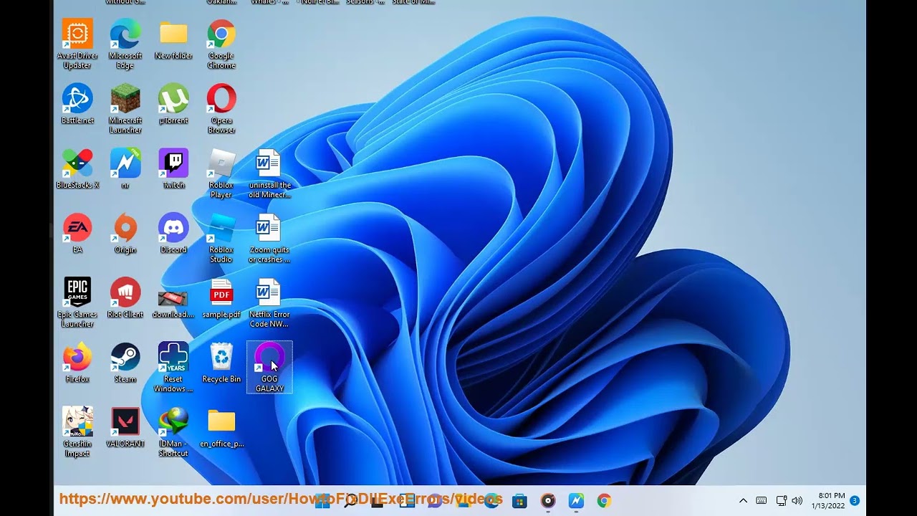Click the Roblox Player shortcut
The width and height of the screenshot is (917, 516).
click(221, 173)
